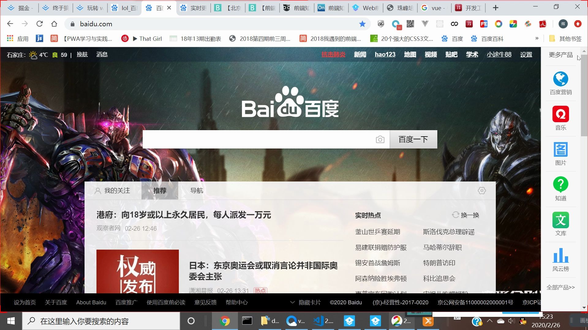Open the Baidu Wenku icon
The image size is (588, 330).
[560, 220]
